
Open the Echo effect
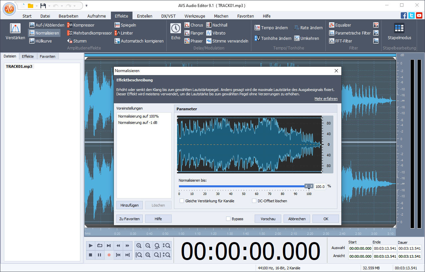pyautogui.click(x=176, y=31)
